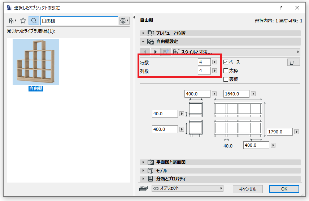The image size is (309, 201).
Task: Enable the 裏板 checkbox
Action: (x=226, y=80)
